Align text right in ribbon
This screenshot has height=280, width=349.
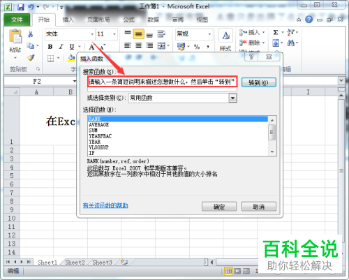(x=149, y=45)
